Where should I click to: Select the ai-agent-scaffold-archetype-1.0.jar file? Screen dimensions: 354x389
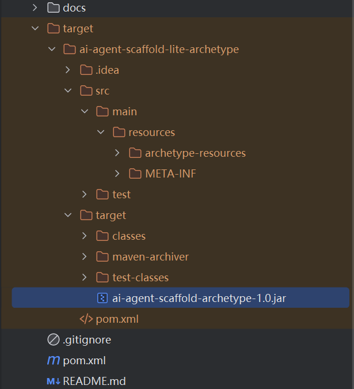click(181, 298)
